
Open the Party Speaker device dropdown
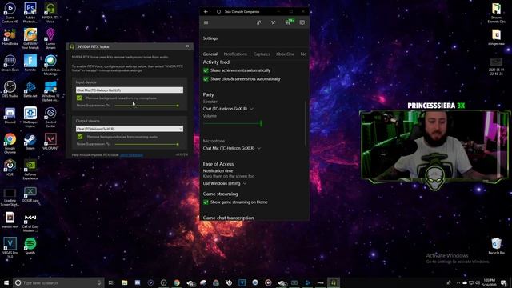click(228, 109)
